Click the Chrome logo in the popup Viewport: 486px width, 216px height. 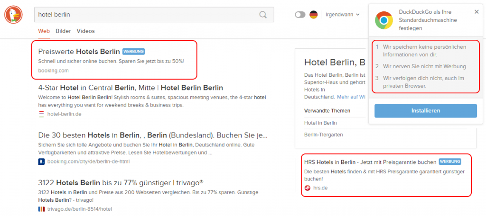click(x=383, y=20)
